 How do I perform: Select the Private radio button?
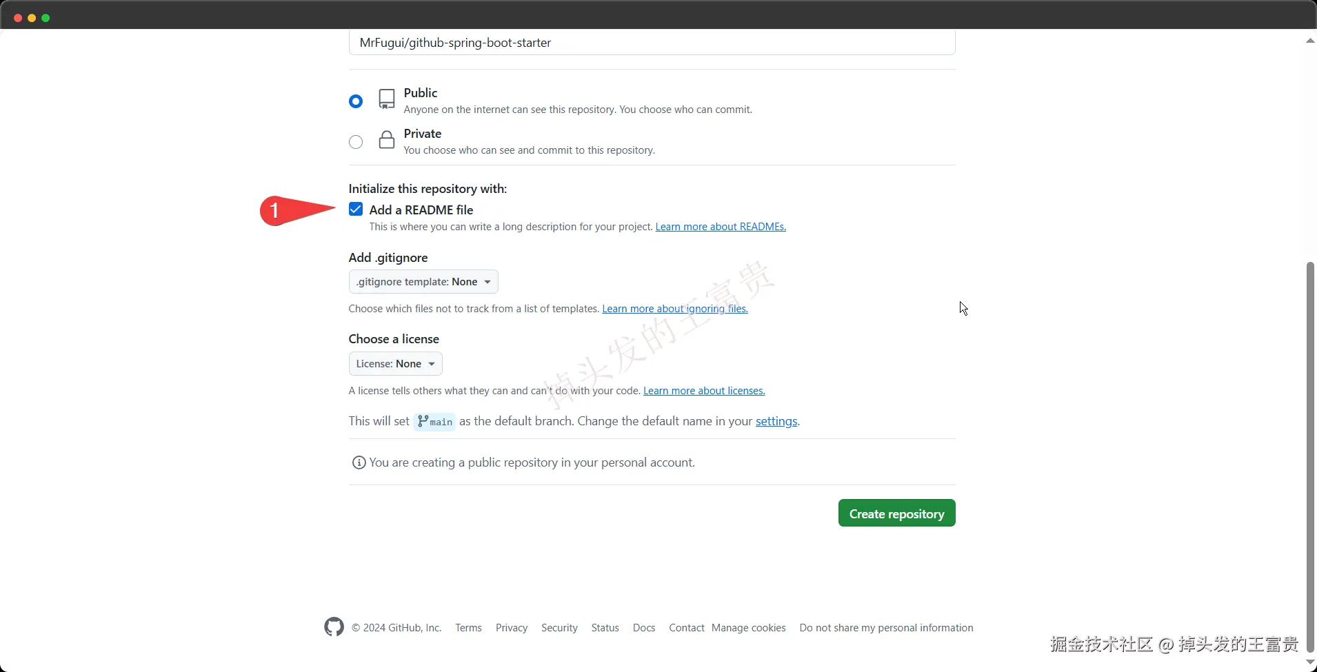[356, 142]
